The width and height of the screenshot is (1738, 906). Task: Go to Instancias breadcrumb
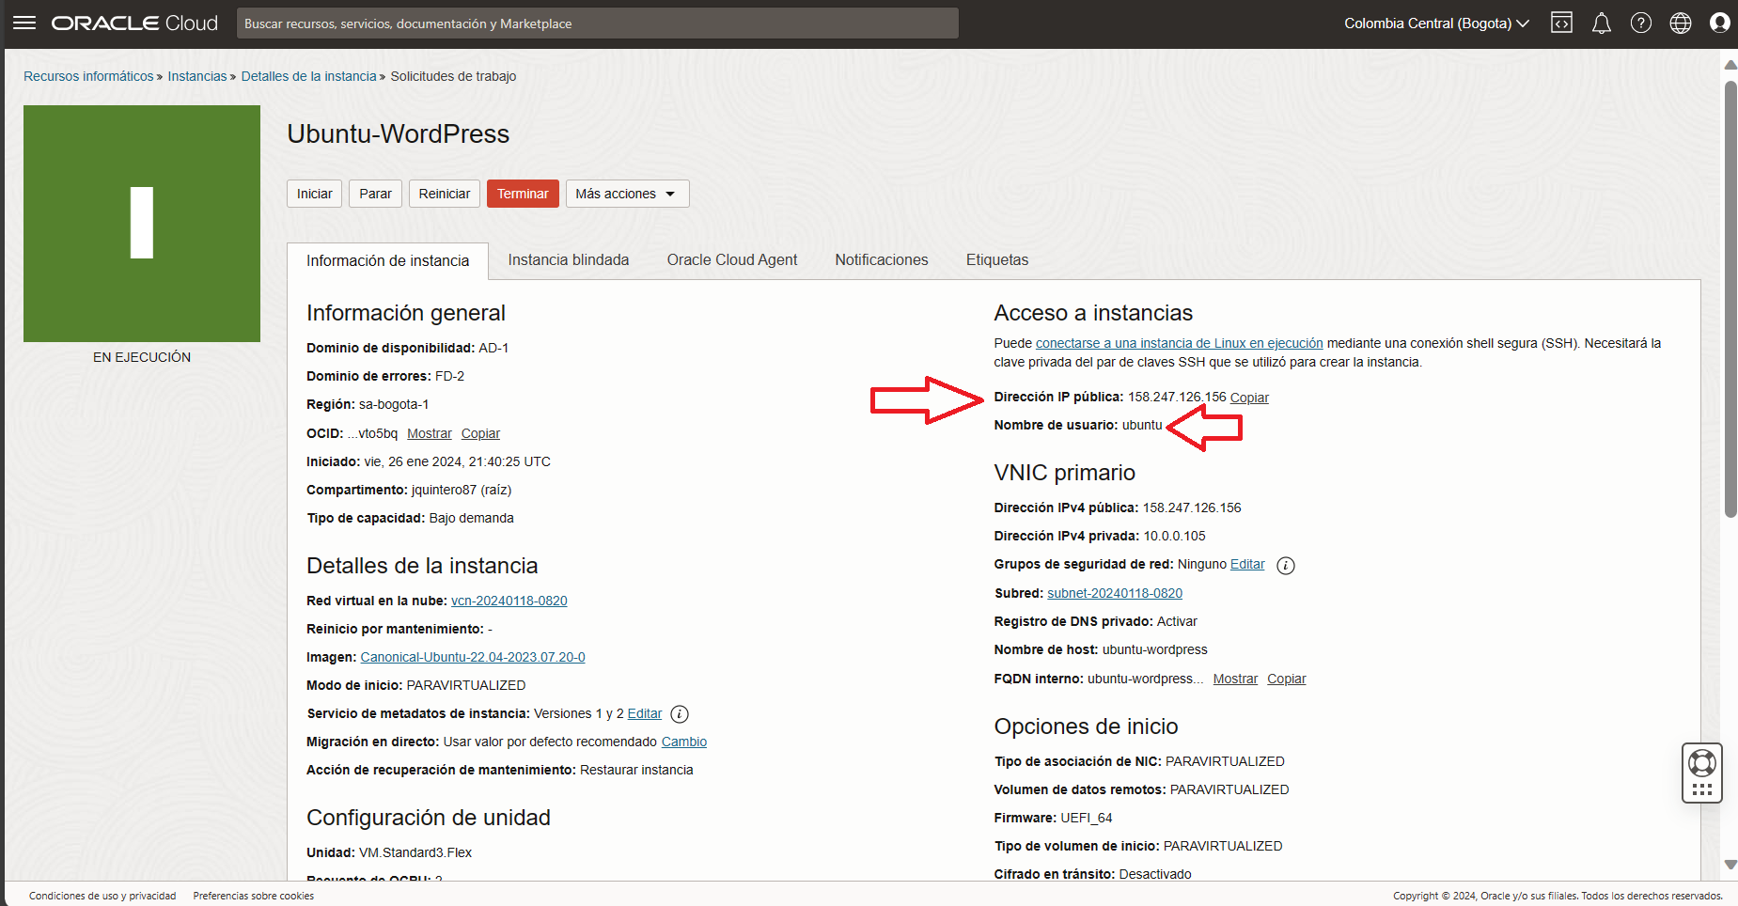197,76
